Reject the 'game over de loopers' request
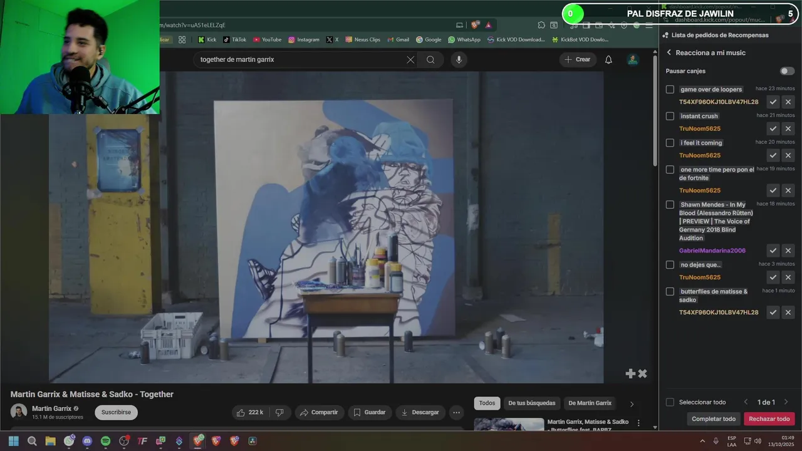 click(x=788, y=102)
